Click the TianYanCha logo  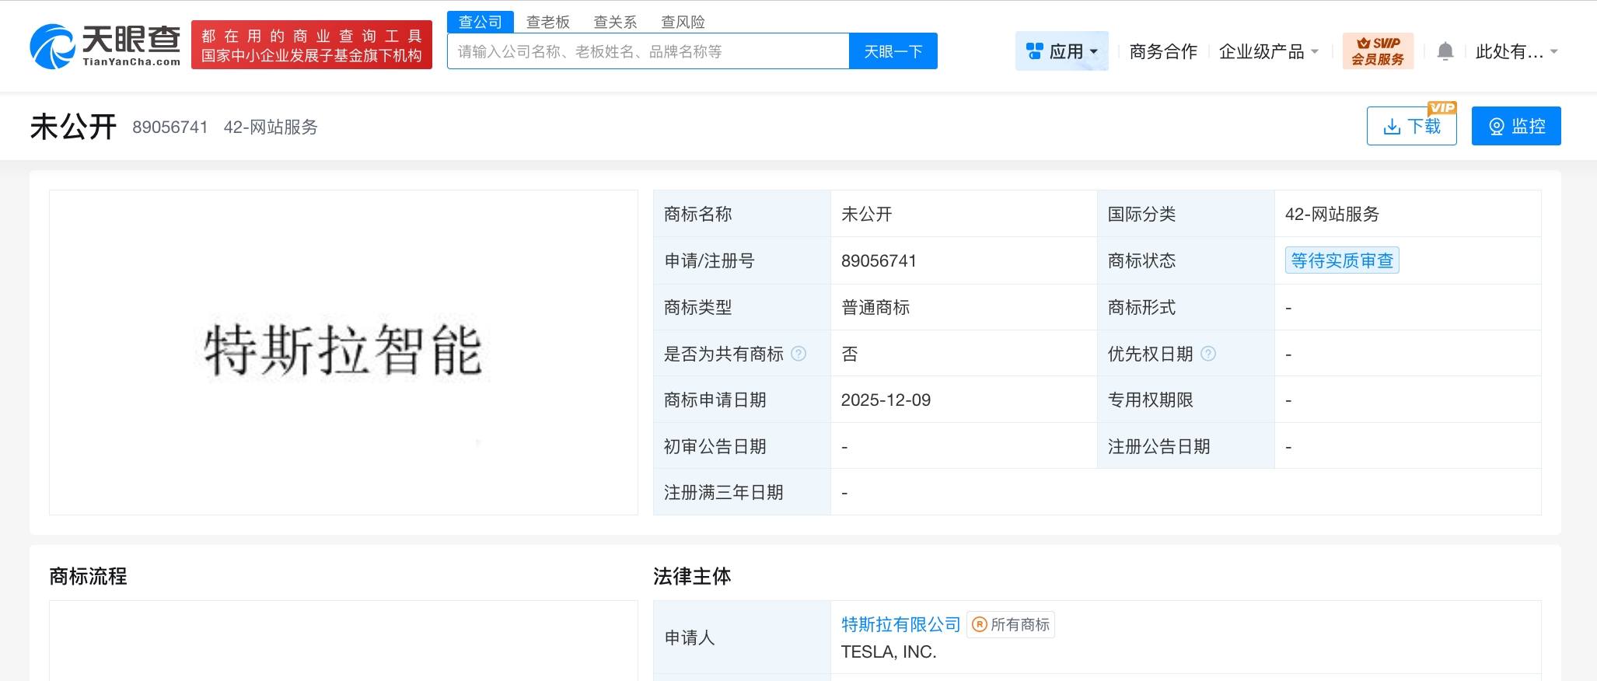point(105,46)
